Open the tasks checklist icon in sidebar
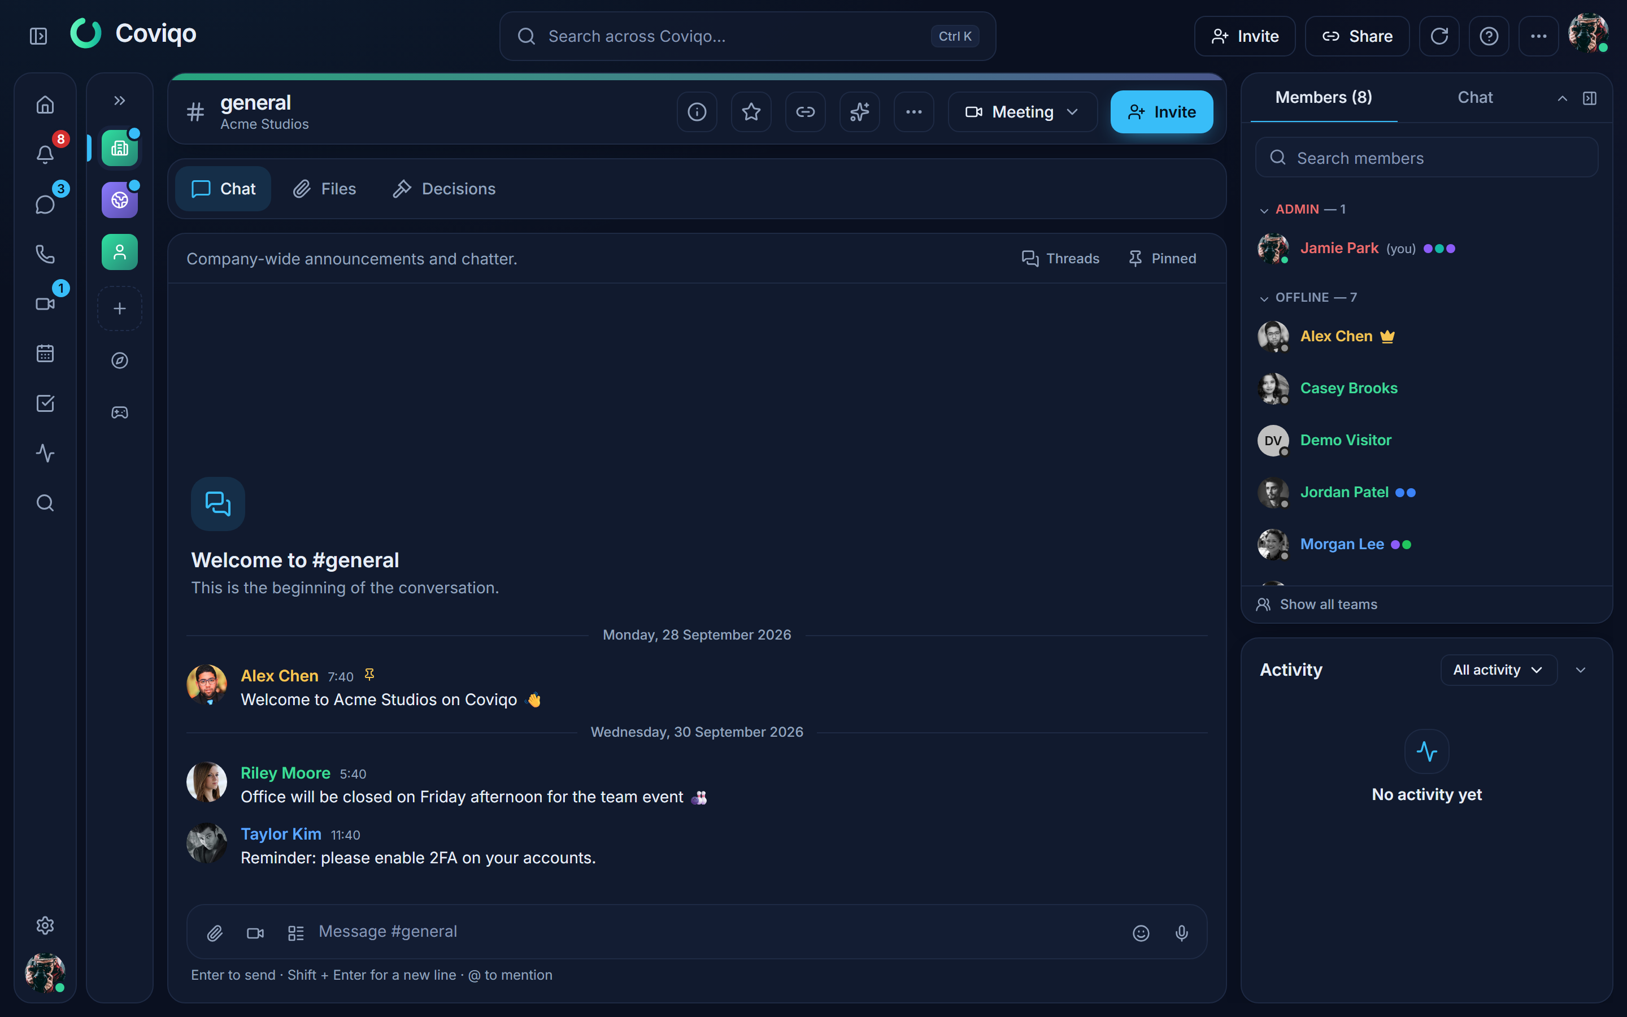This screenshot has width=1627, height=1017. click(45, 403)
